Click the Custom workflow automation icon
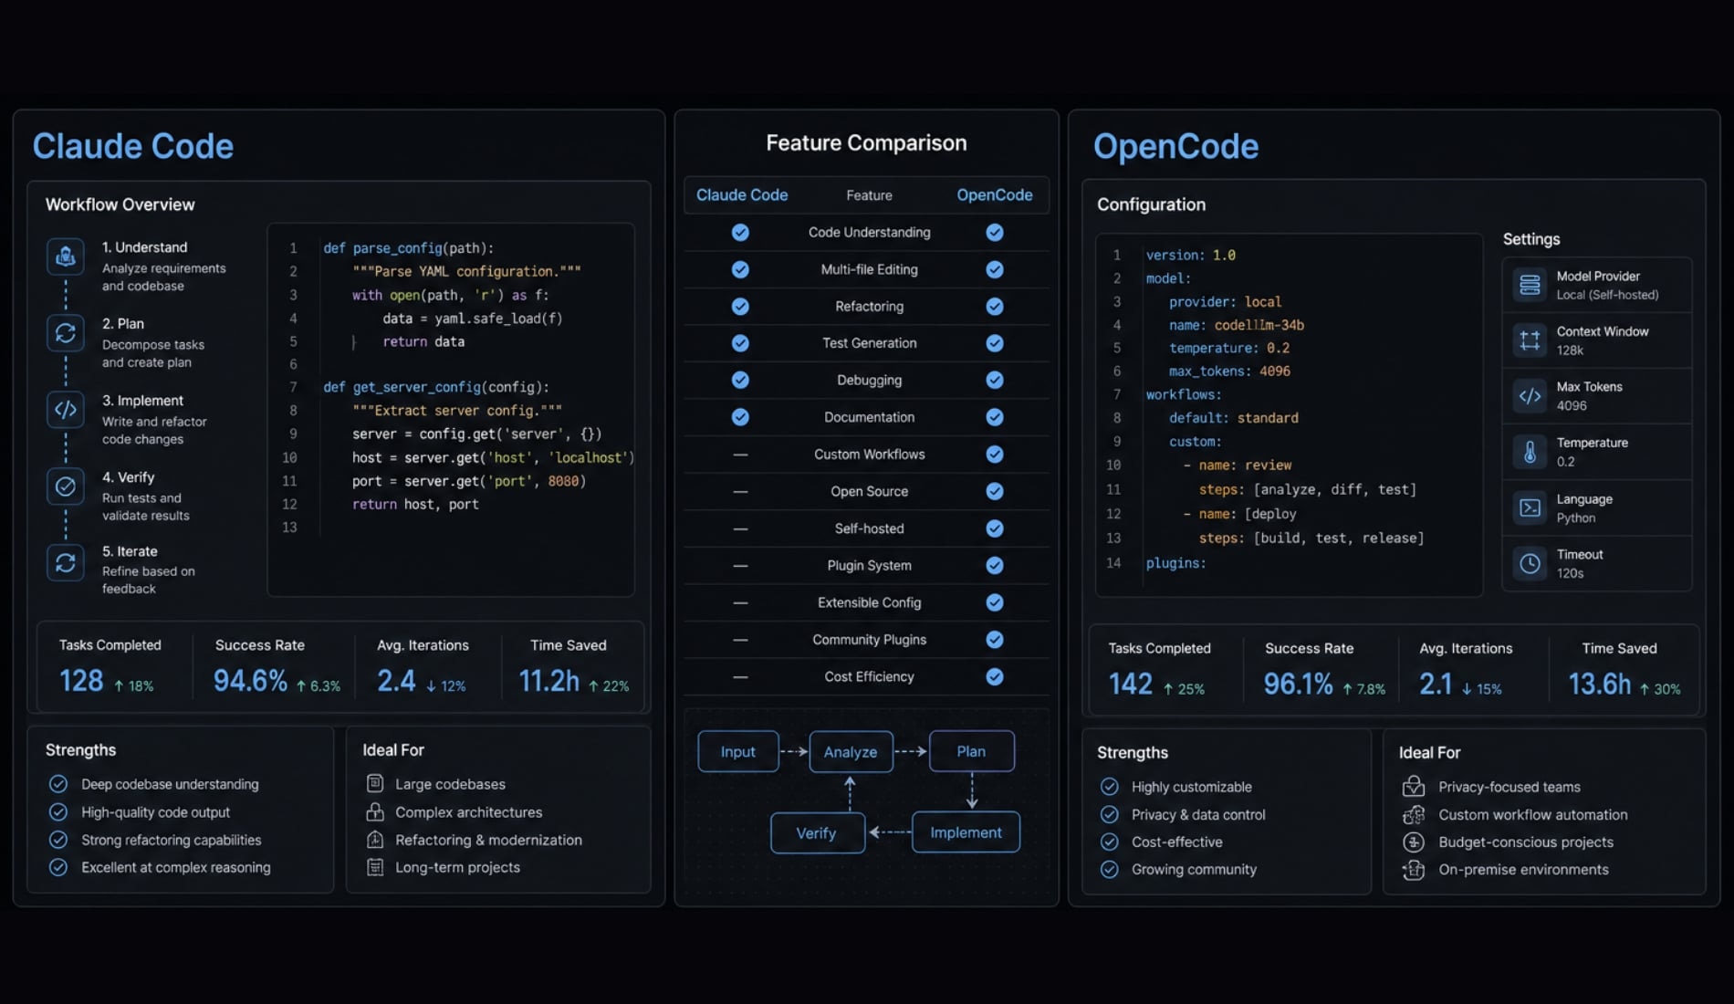Screen dimensions: 1734x1004 [x=1414, y=814]
